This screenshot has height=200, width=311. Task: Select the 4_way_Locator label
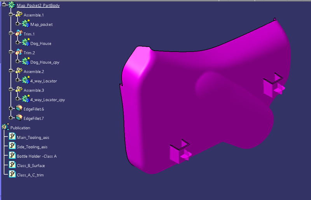(x=44, y=81)
